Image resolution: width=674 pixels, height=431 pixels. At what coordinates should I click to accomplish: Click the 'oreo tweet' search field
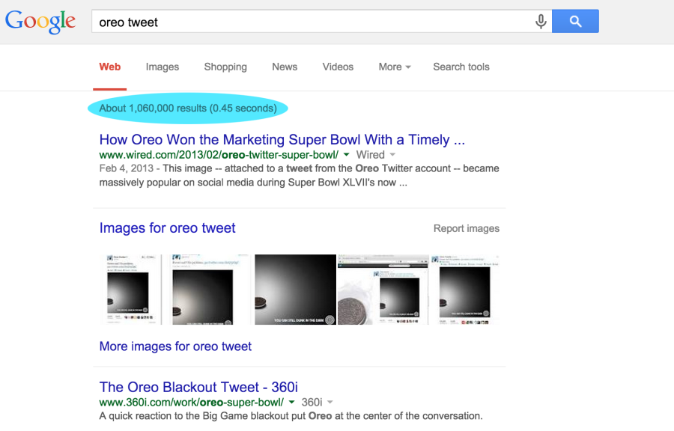[315, 22]
